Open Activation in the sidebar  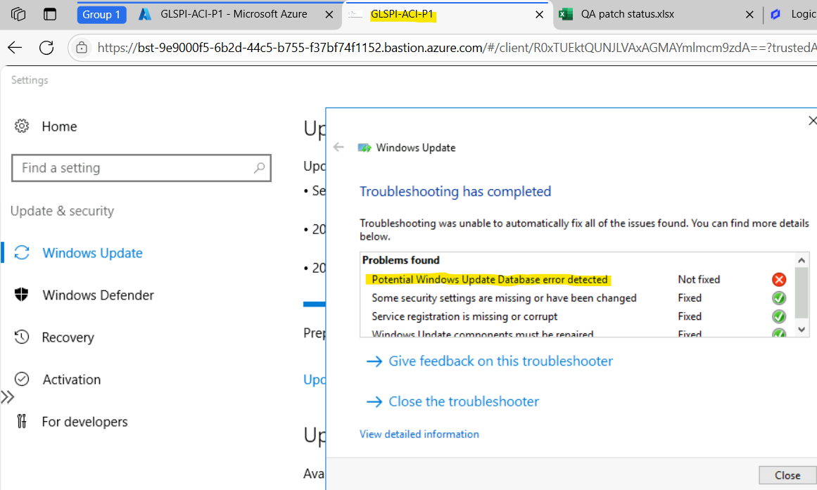71,380
